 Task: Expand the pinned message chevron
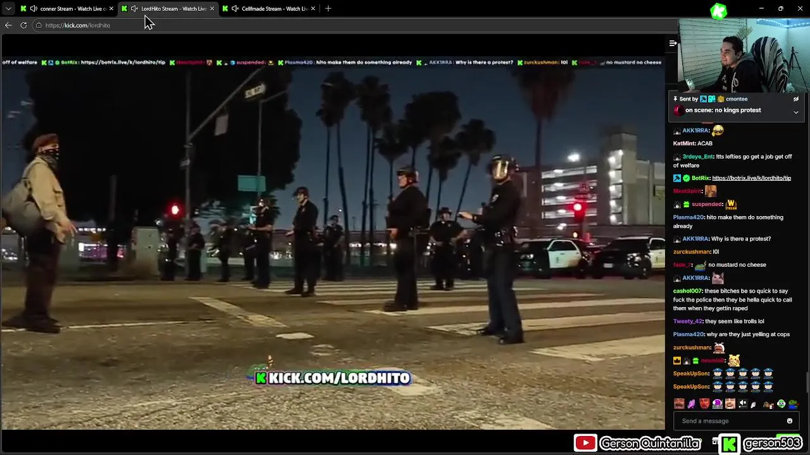pyautogui.click(x=796, y=112)
